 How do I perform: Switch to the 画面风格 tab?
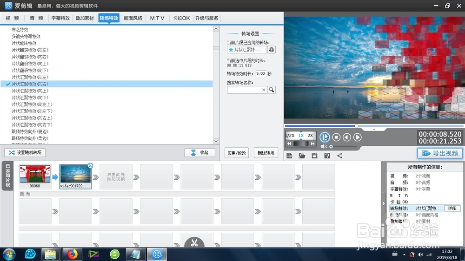click(x=133, y=18)
